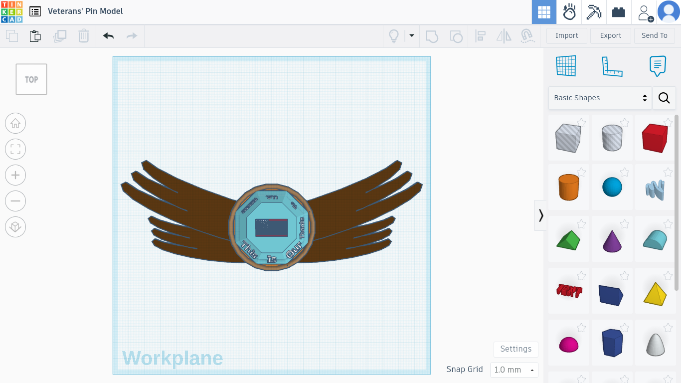Open the Snap Grid 1.0 mm dropdown
This screenshot has width=681, height=383.
click(x=514, y=370)
